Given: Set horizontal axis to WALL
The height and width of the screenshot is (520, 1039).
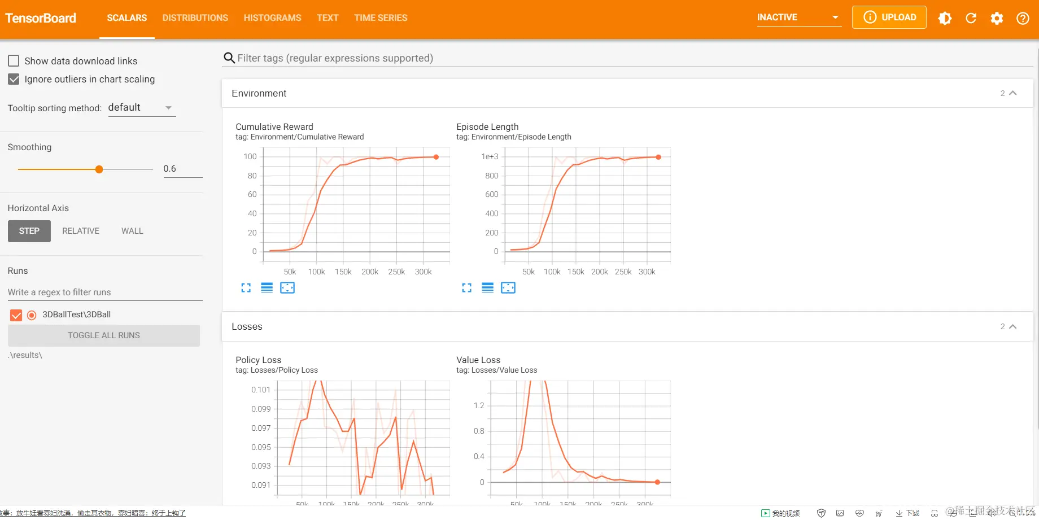Looking at the screenshot, I should pos(132,231).
